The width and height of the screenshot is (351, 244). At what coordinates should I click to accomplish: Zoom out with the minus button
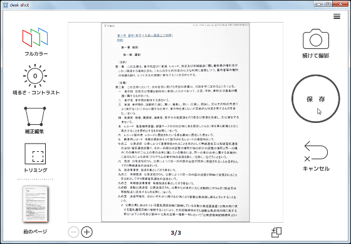[73, 232]
